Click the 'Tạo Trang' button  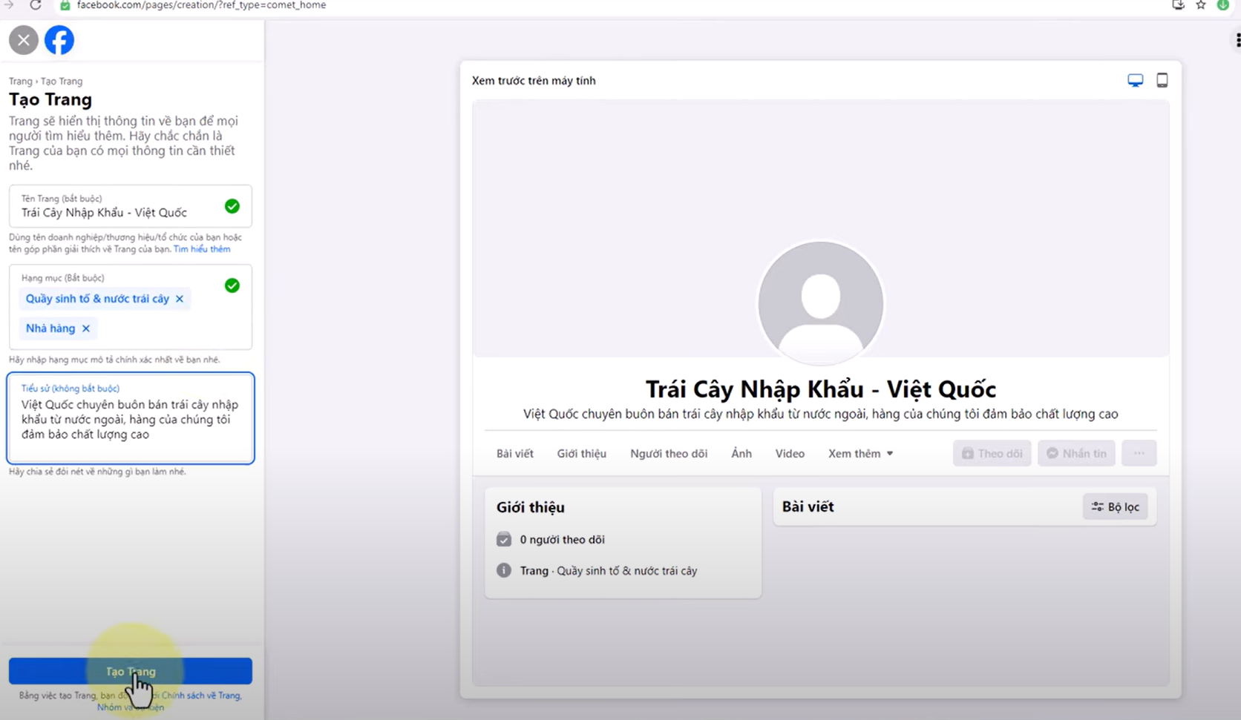(131, 671)
